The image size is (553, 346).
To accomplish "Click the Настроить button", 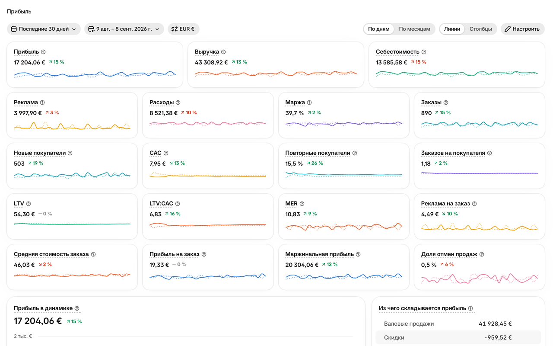I will pyautogui.click(x=522, y=29).
